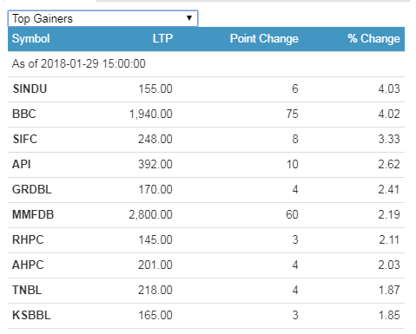
Task: Select the MMFDB symbol
Action: click(x=33, y=214)
